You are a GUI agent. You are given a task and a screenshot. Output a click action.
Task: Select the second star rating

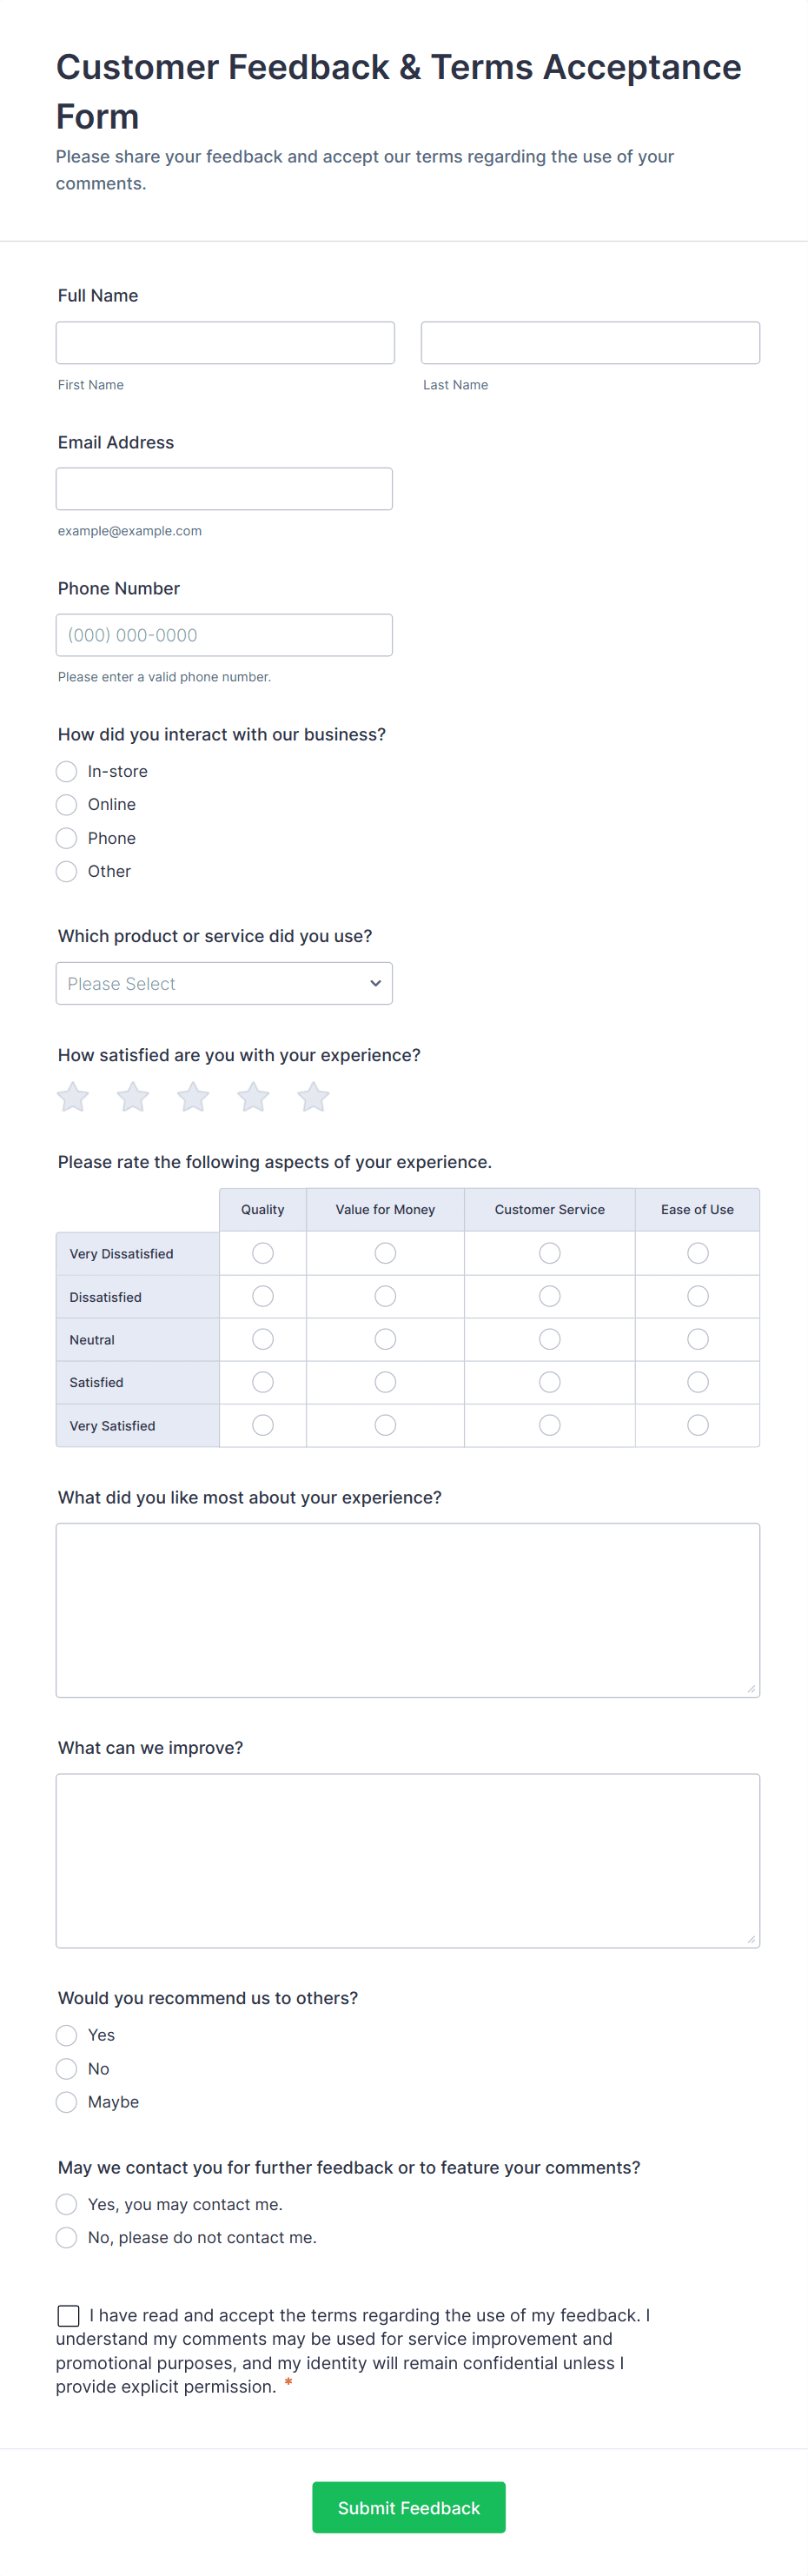point(133,1097)
